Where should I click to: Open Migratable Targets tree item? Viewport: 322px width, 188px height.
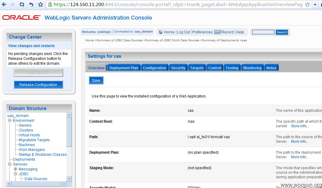point(34,140)
